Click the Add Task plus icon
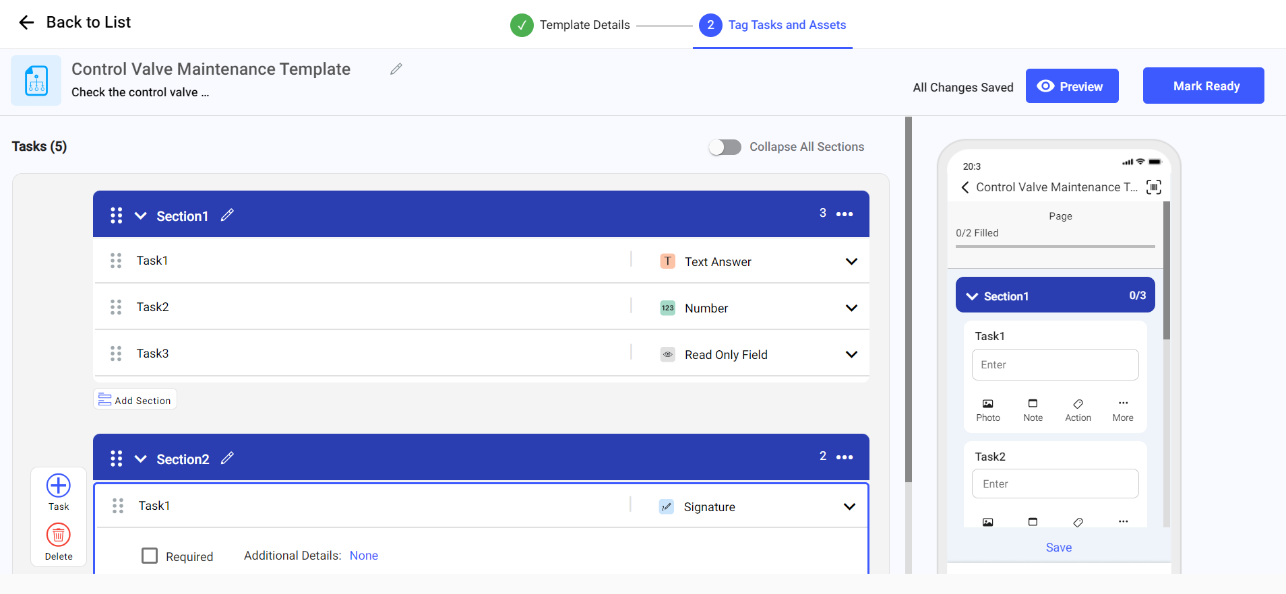The width and height of the screenshot is (1286, 594). (58, 486)
